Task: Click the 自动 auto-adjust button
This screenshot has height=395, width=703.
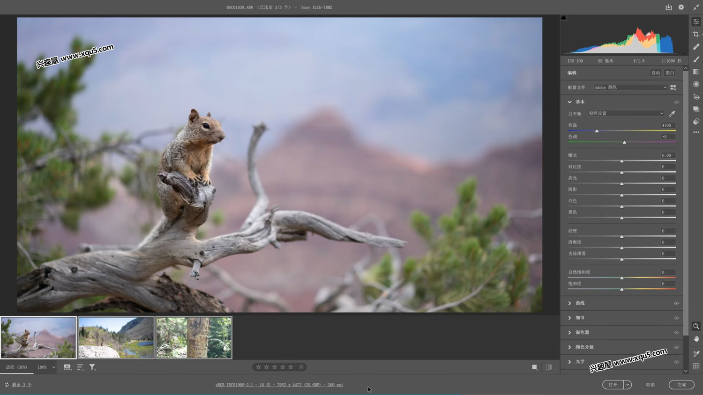Action: pyautogui.click(x=655, y=73)
